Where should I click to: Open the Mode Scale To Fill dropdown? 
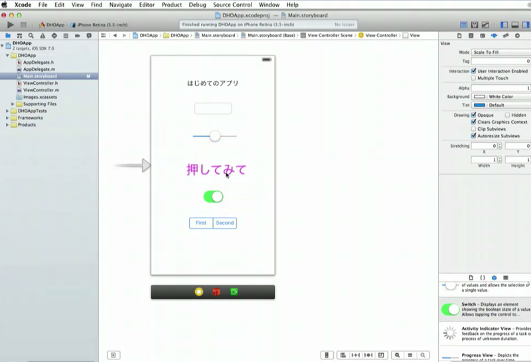pyautogui.click(x=501, y=52)
